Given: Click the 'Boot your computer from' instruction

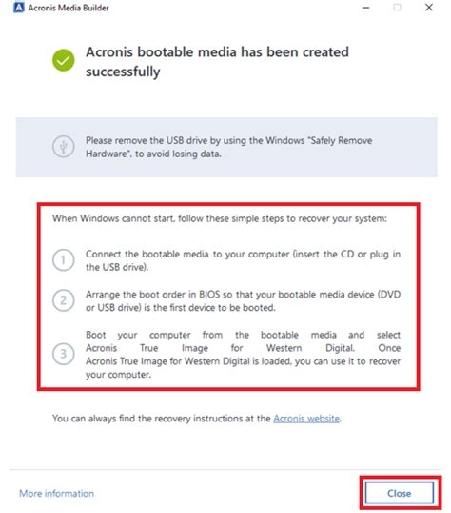Looking at the screenshot, I should [243, 355].
